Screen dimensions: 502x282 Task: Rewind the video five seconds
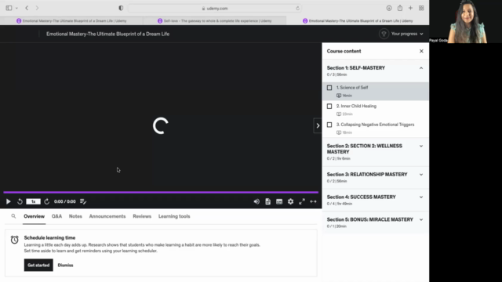[x=20, y=201]
